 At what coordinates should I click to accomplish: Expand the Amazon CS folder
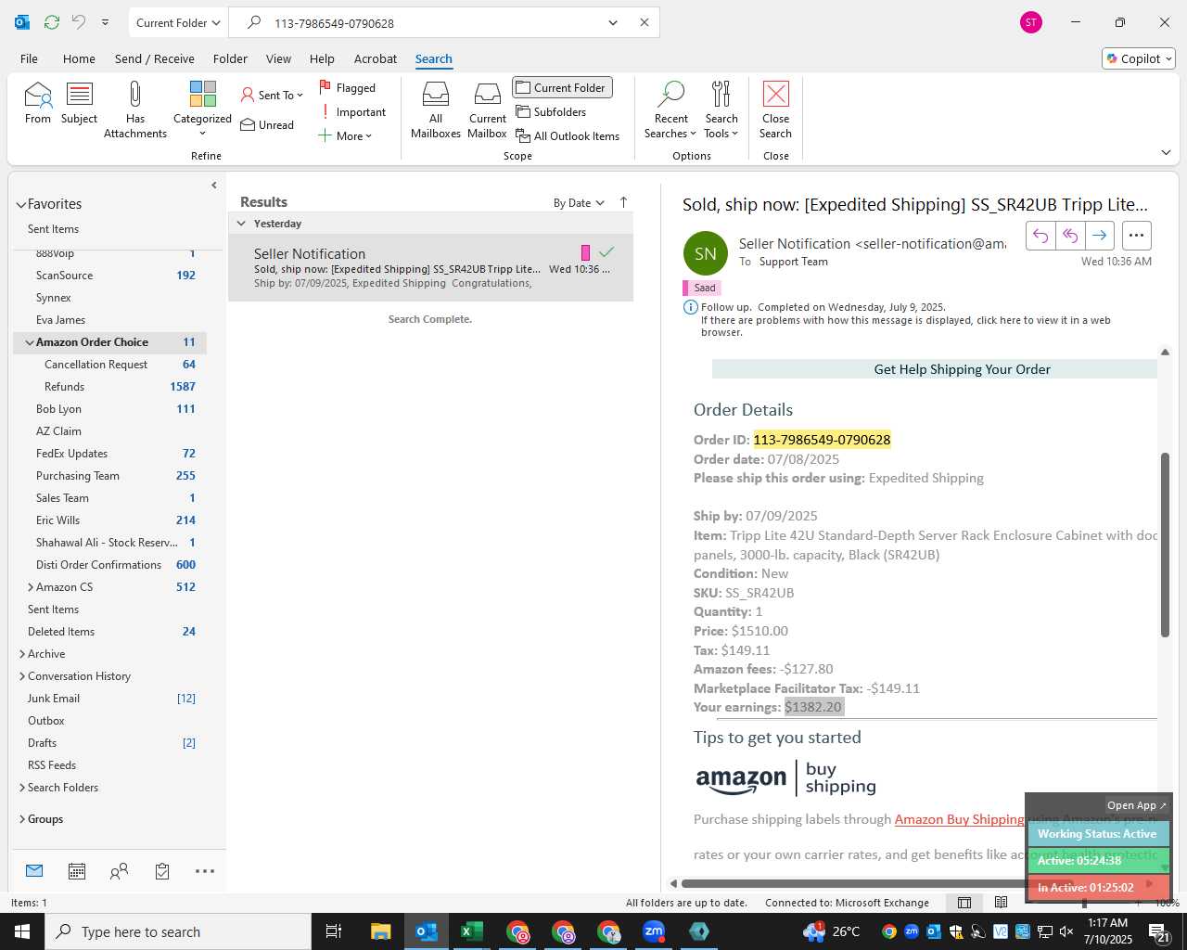(x=30, y=587)
